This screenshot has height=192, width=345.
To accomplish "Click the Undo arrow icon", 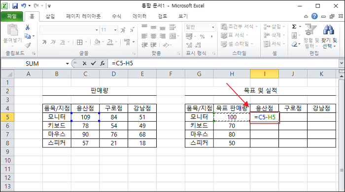I will coord(24,6).
